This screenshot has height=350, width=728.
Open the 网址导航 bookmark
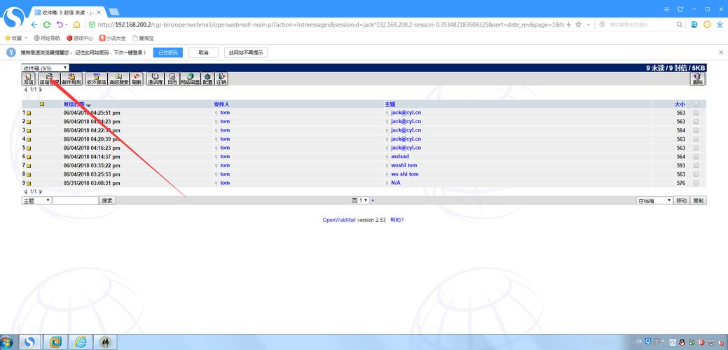click(x=47, y=38)
